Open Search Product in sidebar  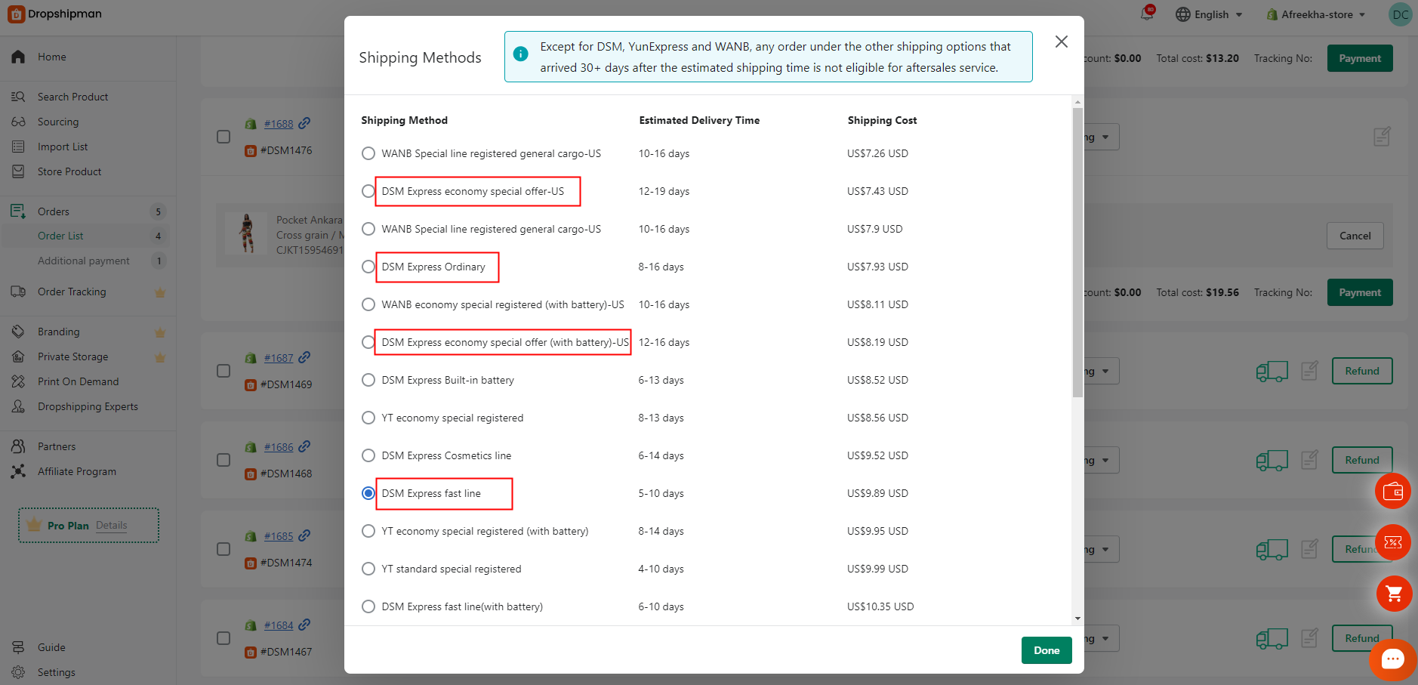coord(72,97)
